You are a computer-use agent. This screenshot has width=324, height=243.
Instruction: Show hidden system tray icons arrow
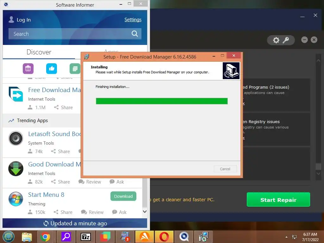point(286,237)
